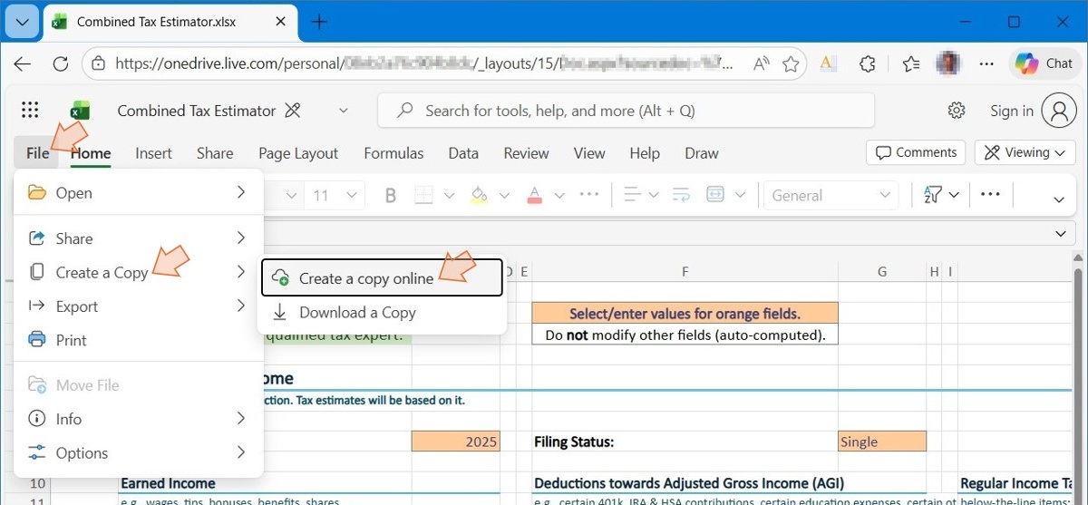Refresh the browser page
This screenshot has height=505, width=1088.
tap(61, 63)
